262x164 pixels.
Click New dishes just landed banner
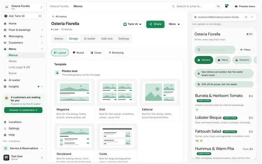(224, 73)
